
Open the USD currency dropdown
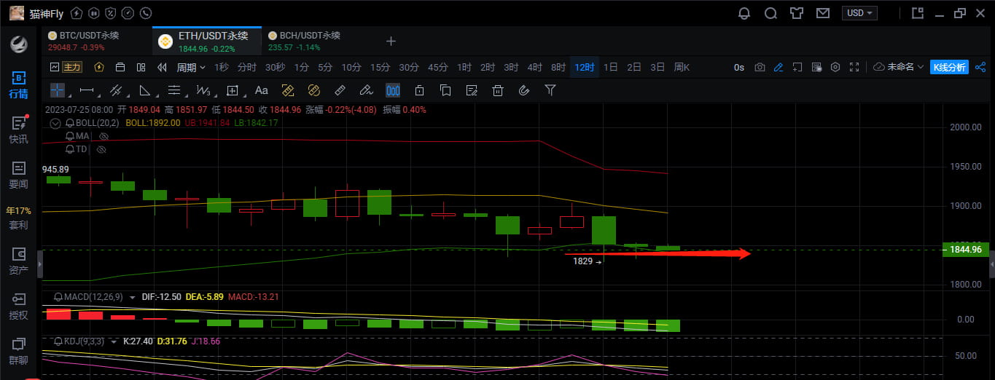(x=859, y=13)
